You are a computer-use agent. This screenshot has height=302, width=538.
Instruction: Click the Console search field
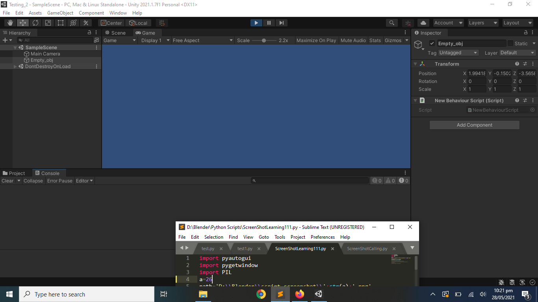[310, 181]
